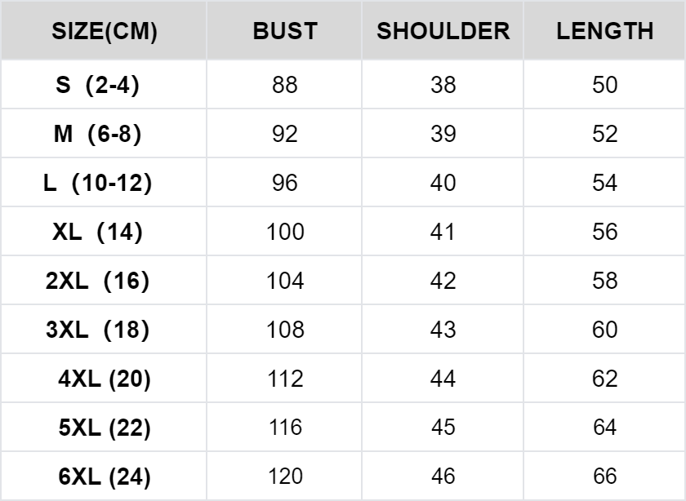Select the XL (14) size cell

(98, 232)
